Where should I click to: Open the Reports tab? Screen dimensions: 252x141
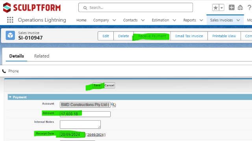190,20
